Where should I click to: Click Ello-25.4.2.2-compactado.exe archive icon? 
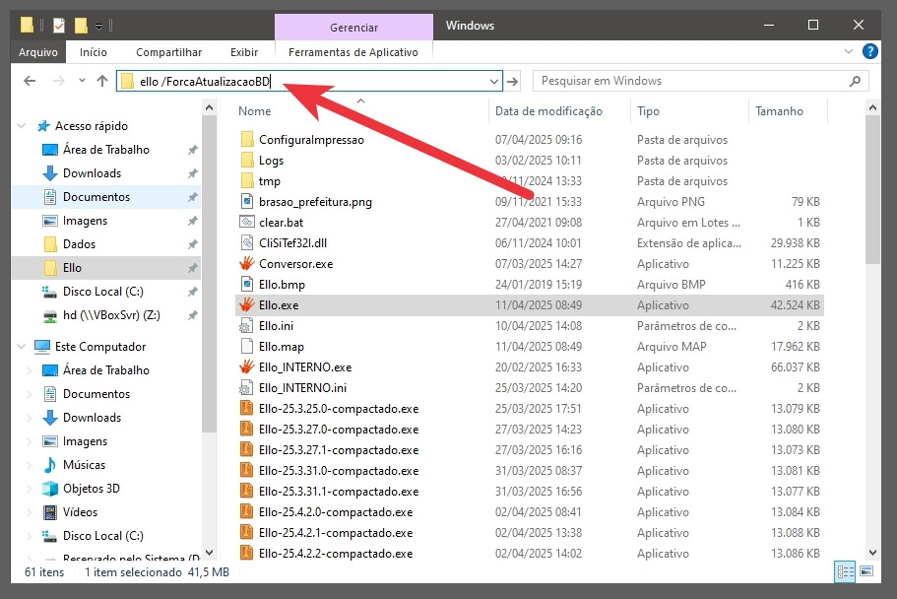click(x=246, y=553)
